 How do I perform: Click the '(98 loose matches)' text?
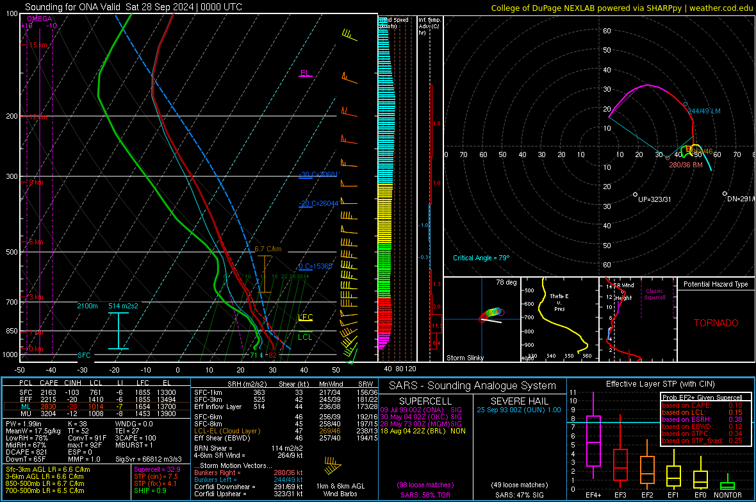point(425,485)
